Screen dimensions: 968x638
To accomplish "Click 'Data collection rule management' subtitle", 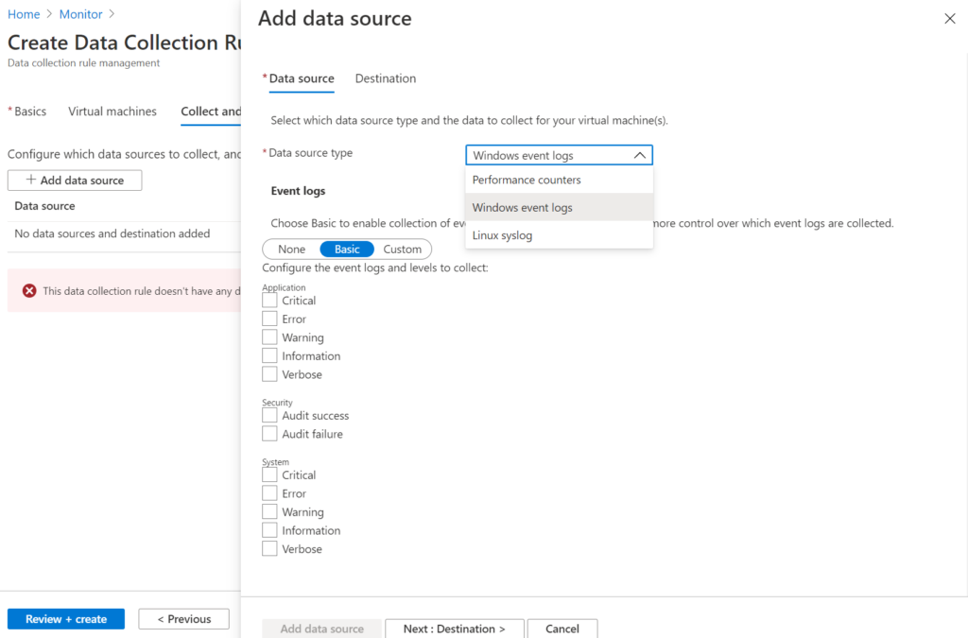I will [83, 63].
